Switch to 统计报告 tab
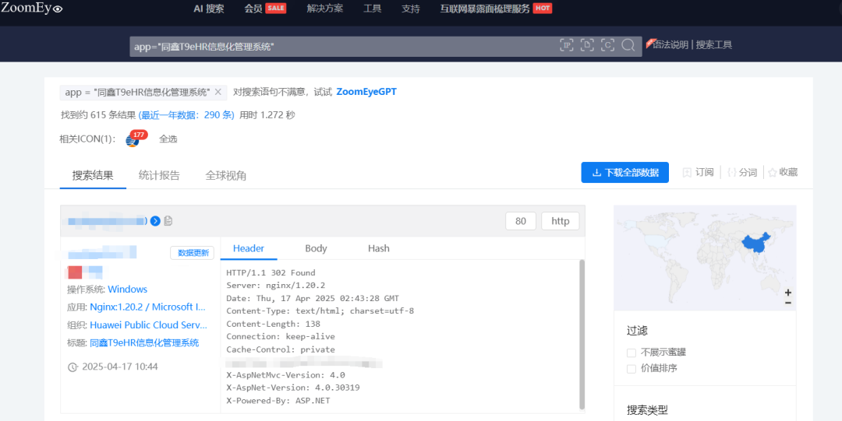The height and width of the screenshot is (421, 842). pos(159,175)
